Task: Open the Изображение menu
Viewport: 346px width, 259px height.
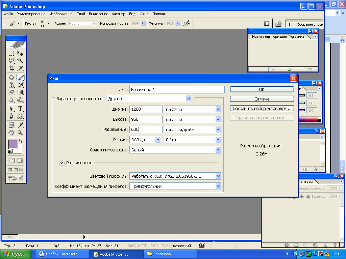Action: (x=61, y=14)
